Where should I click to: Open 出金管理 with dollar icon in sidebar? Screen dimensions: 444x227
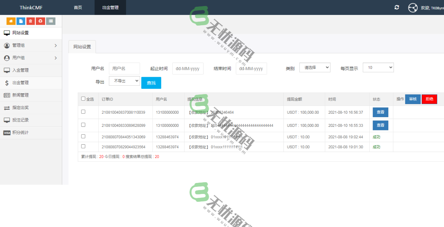pos(20,83)
